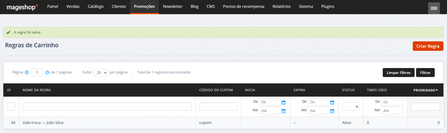Image resolution: width=447 pixels, height=133 pixels.
Task: Open the hamburger menu icon
Action: coord(434,8)
